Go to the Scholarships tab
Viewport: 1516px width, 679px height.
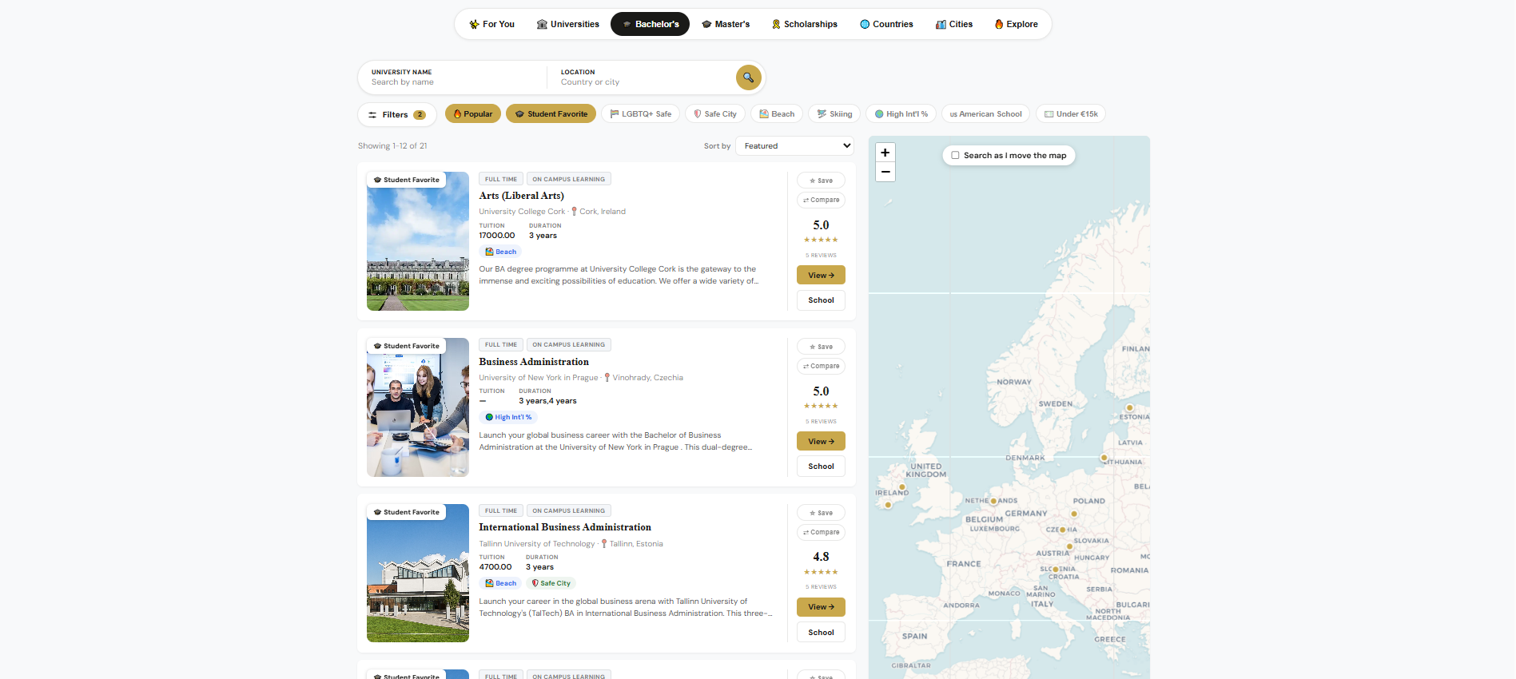805,24
